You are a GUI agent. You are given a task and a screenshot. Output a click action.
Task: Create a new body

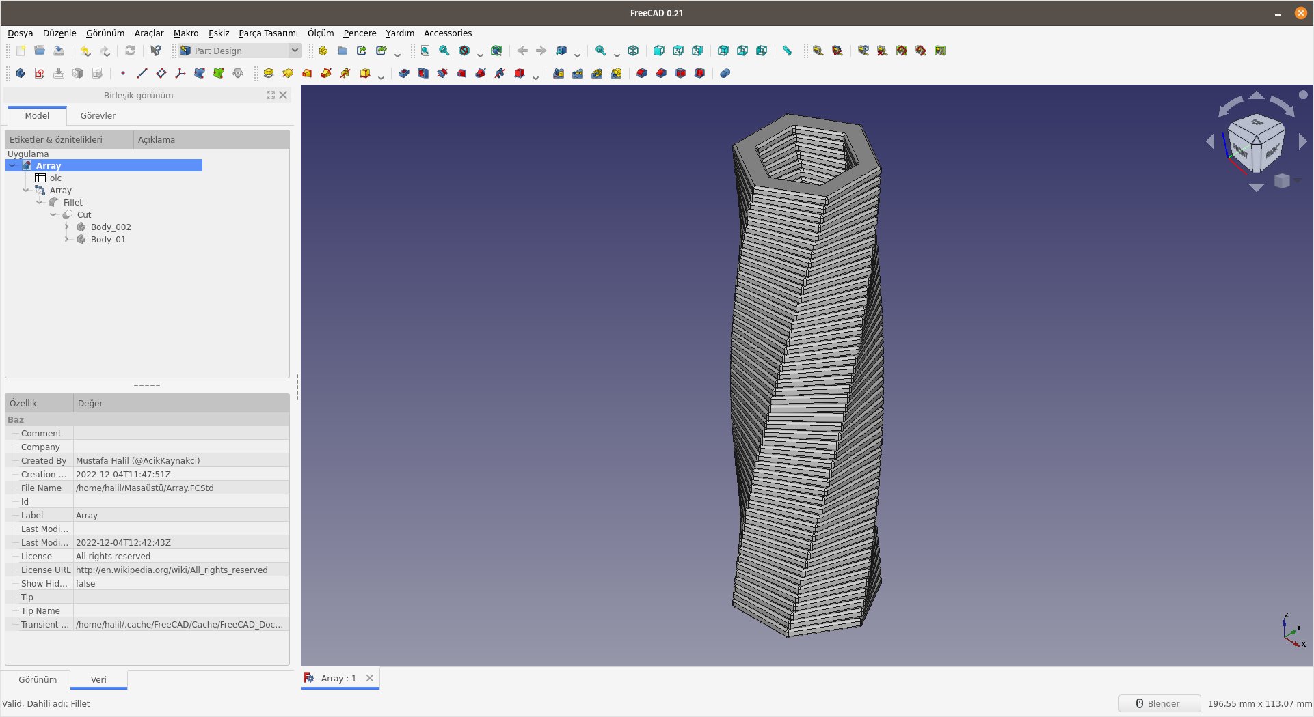(20, 73)
